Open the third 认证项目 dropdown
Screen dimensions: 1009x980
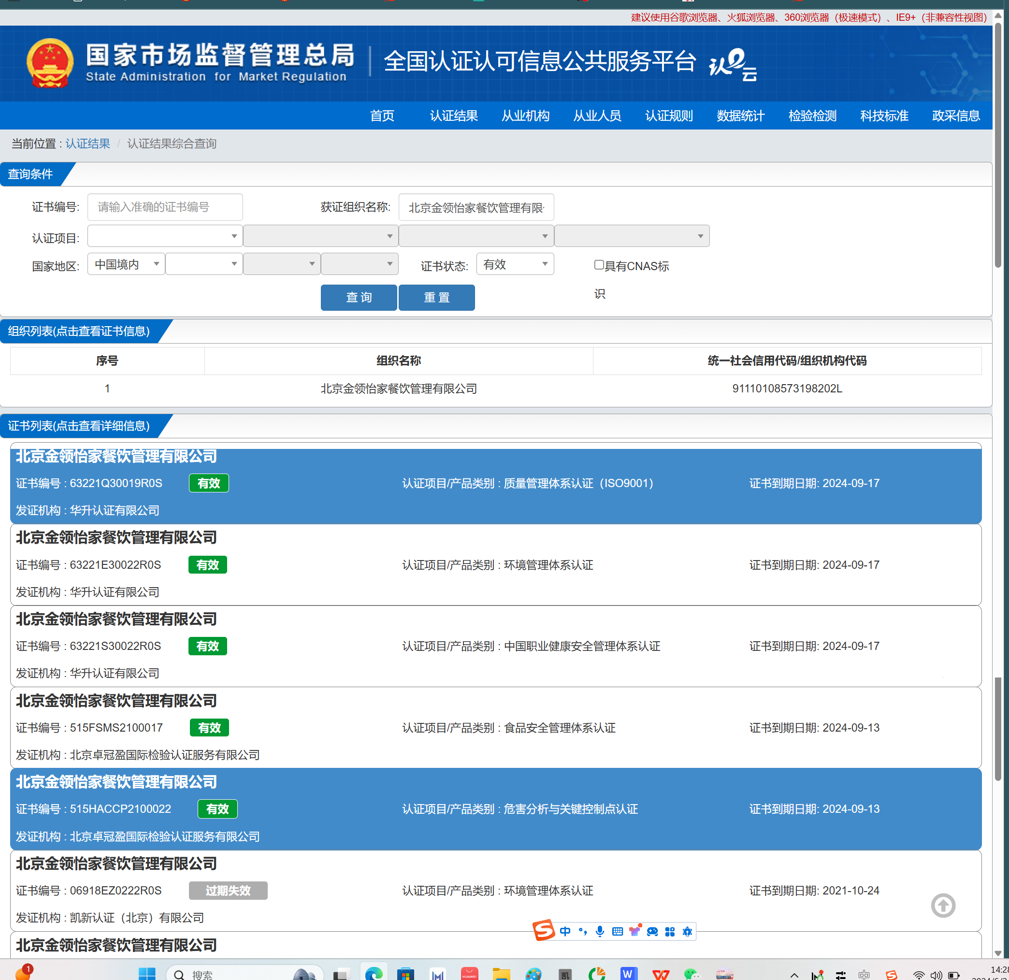476,236
